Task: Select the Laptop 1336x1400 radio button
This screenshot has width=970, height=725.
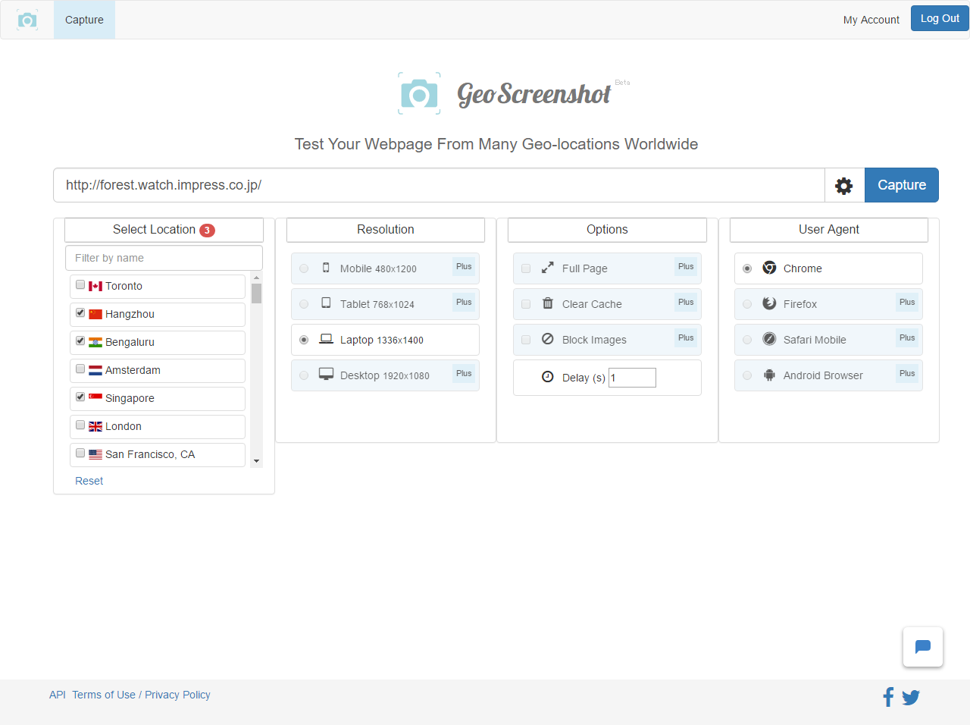Action: 304,341
